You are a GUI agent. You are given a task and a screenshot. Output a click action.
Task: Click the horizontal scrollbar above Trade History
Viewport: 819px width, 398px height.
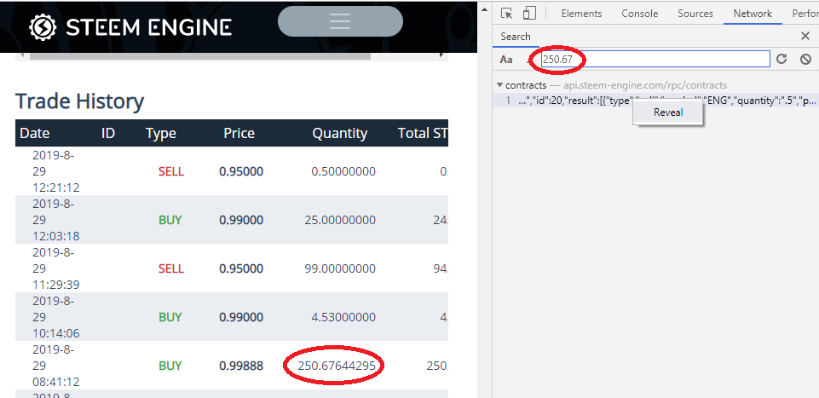200,55
